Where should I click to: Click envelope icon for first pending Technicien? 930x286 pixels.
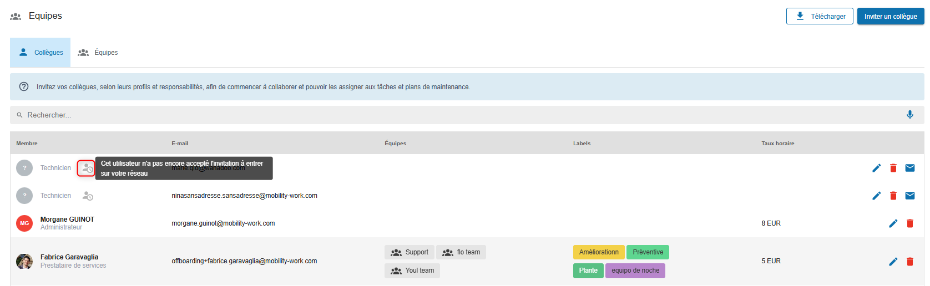point(909,168)
